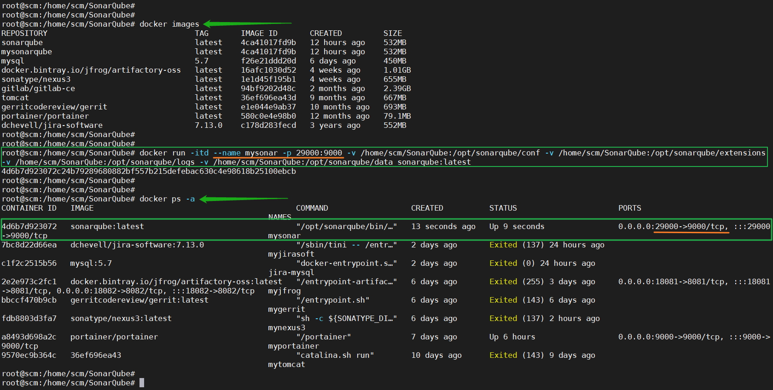The height and width of the screenshot is (390, 773).
Task: Click the full container hash output line
Action: [x=149, y=171]
